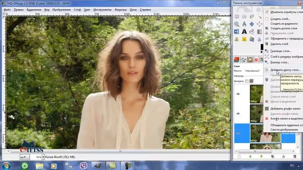Select the Heal tool
Image resolution: width=303 pixels, height=170 pixels.
coord(244,39)
